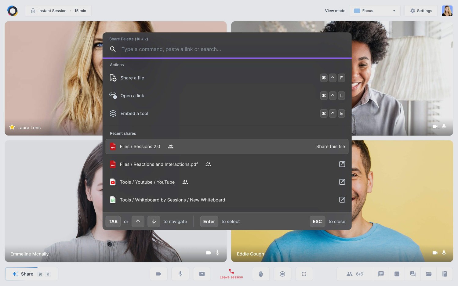Click the Embed a tool layers icon
This screenshot has width=458, height=286.
[x=113, y=113]
